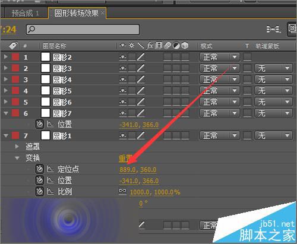
Task: Click the 图层名称 column header
Action: 55,46
